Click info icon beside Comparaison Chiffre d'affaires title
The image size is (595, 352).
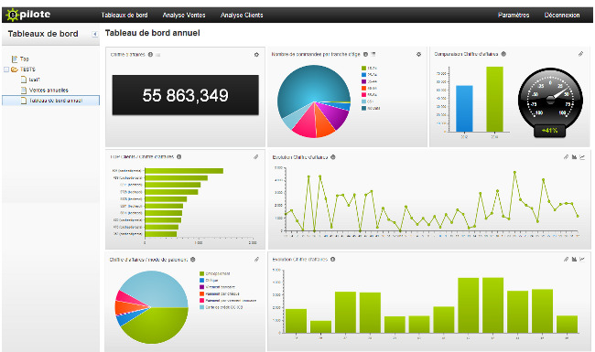pos(503,54)
